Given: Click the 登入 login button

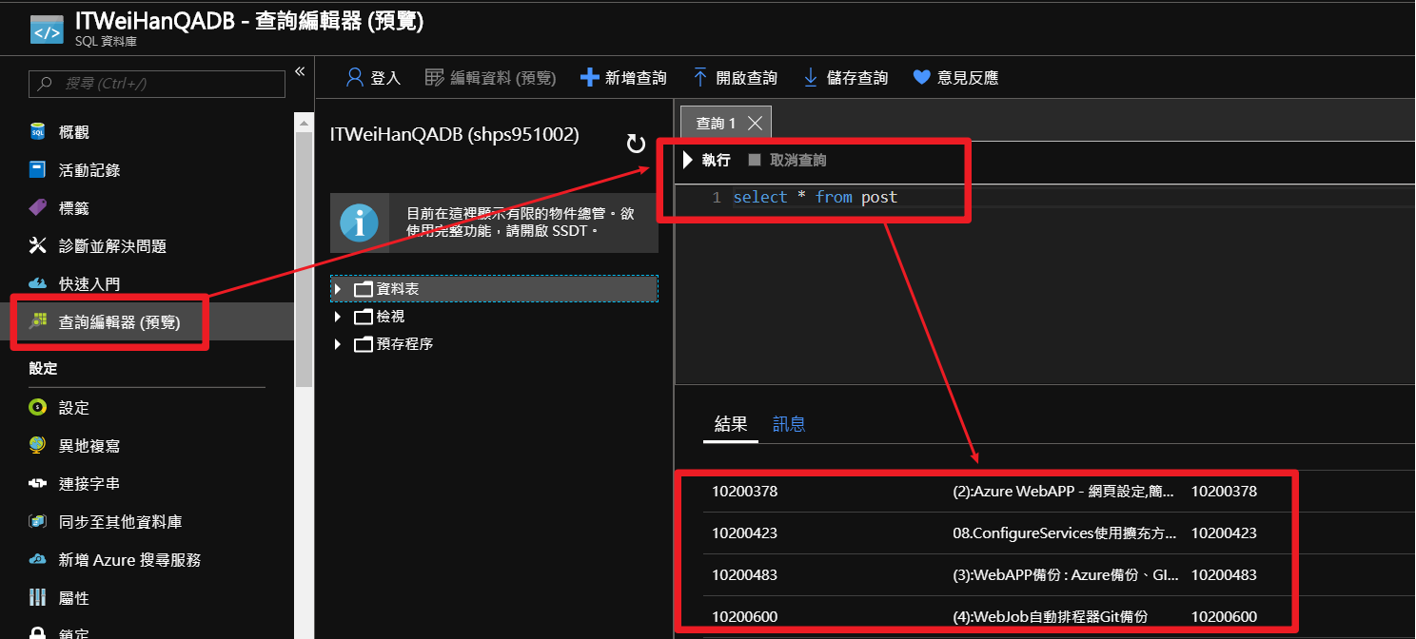Looking at the screenshot, I should point(373,78).
